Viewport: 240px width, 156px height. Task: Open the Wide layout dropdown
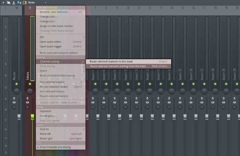point(31,2)
